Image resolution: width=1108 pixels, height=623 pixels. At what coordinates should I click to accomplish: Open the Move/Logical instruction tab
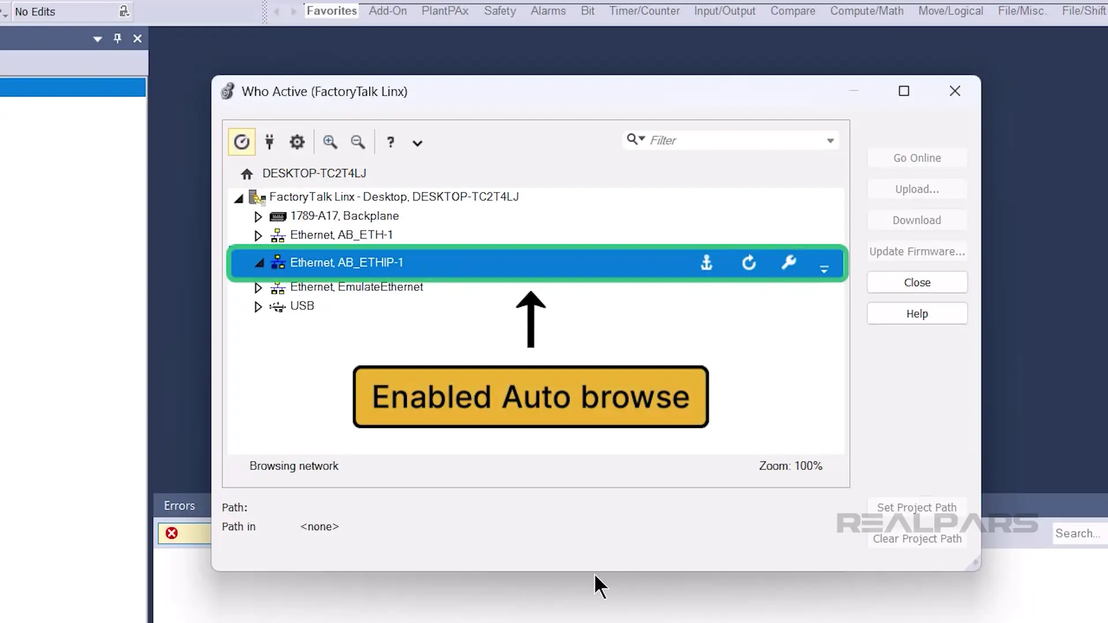[x=951, y=11]
